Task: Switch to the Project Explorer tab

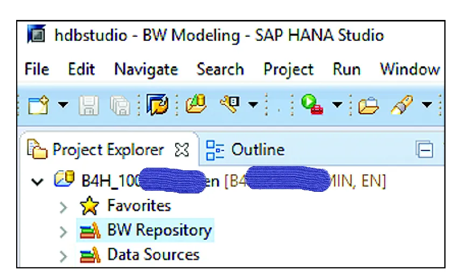Action: [108, 150]
